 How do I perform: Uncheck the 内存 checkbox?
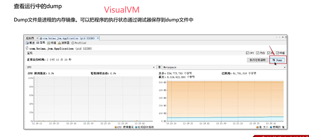pyautogui.click(x=257, y=53)
